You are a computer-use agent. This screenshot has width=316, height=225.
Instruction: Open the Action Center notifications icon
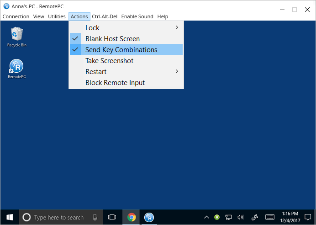coord(308,217)
